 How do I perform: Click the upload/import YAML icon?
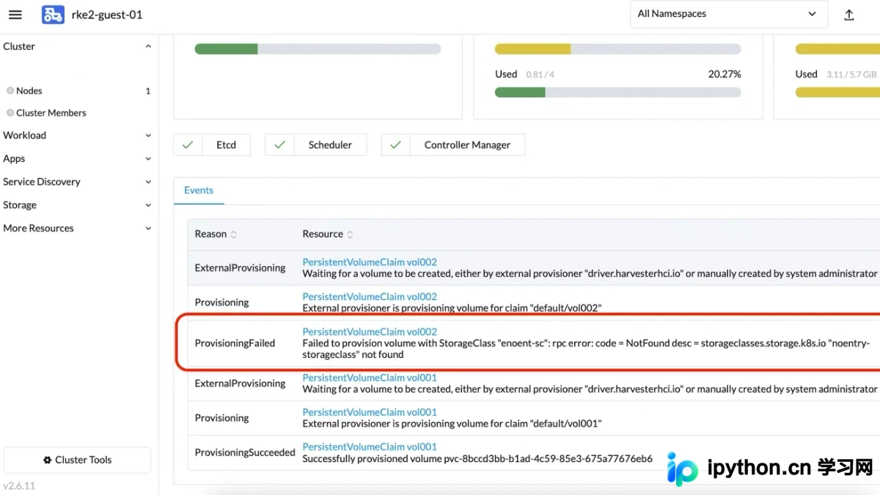coord(849,15)
